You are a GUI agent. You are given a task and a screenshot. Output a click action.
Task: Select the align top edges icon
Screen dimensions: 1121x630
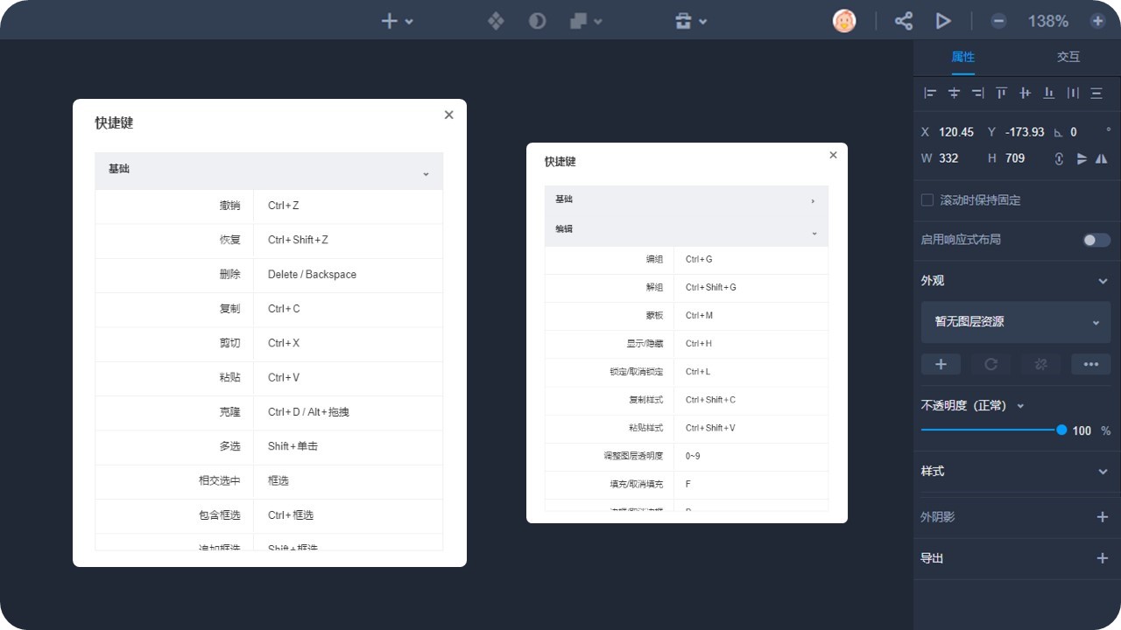tap(1001, 93)
